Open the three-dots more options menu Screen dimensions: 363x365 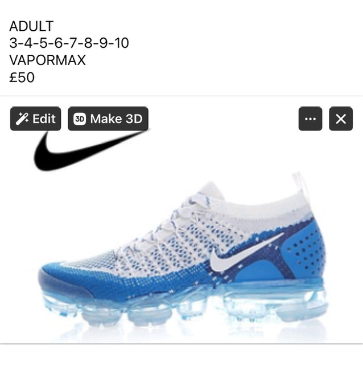pos(310,119)
